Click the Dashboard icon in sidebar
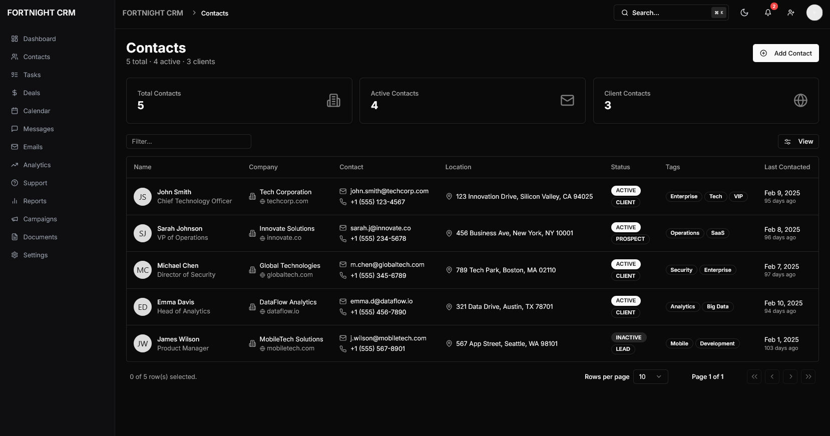The image size is (830, 436). tap(15, 39)
